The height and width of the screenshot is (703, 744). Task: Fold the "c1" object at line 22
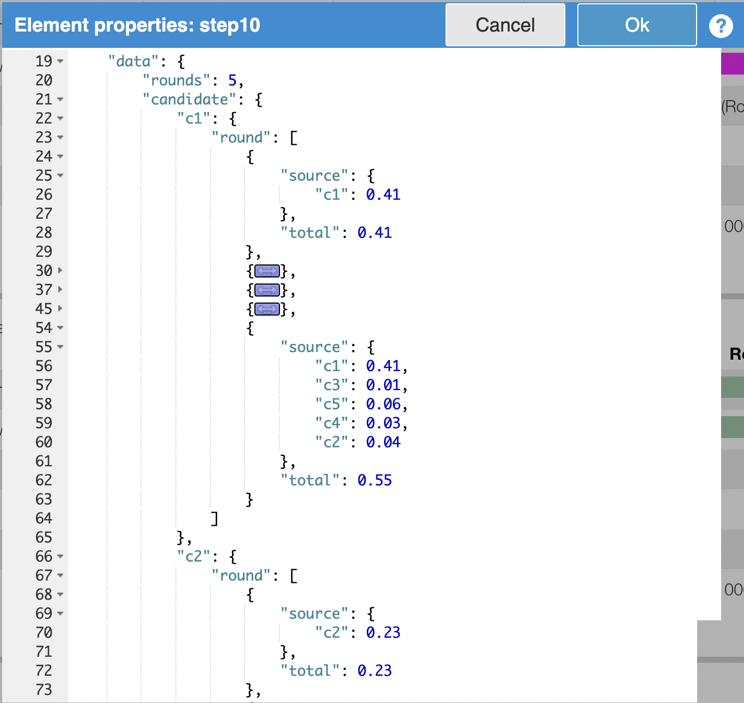(60, 119)
